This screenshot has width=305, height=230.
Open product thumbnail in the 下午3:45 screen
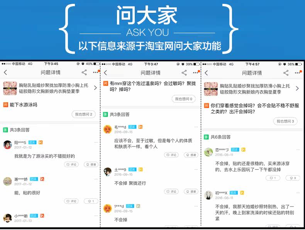10,88
